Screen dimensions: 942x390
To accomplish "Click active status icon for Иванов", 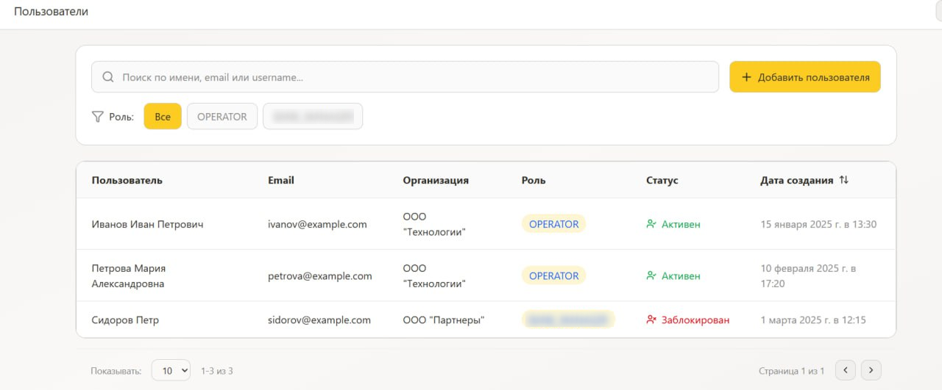I will 651,224.
